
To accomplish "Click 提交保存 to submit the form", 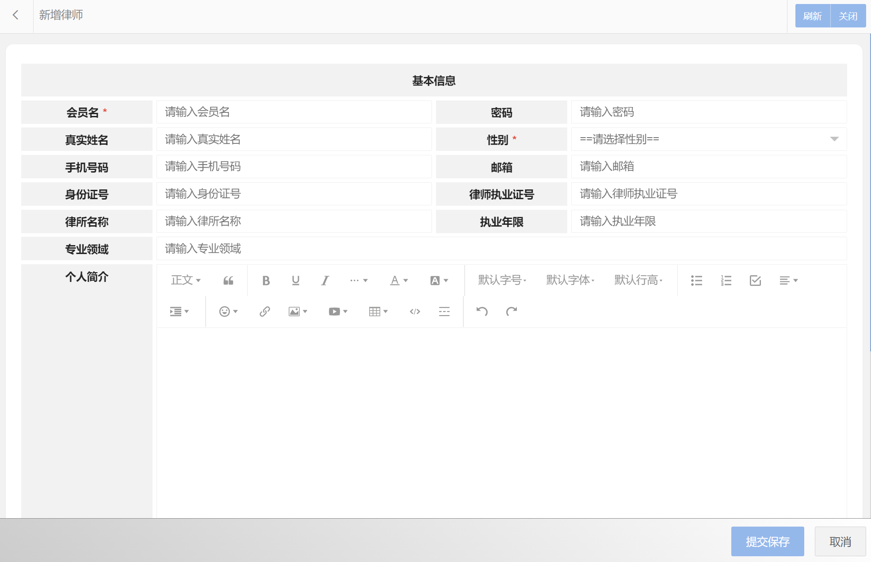I will coord(767,542).
